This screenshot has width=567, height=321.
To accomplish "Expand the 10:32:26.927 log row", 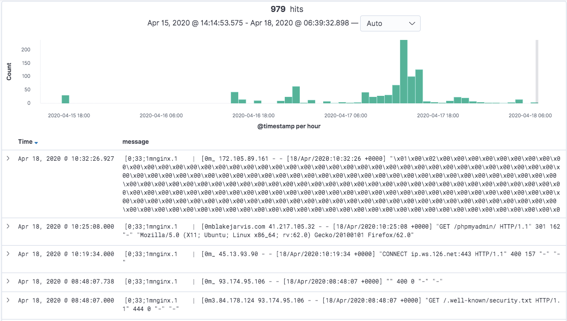I will (x=8, y=158).
